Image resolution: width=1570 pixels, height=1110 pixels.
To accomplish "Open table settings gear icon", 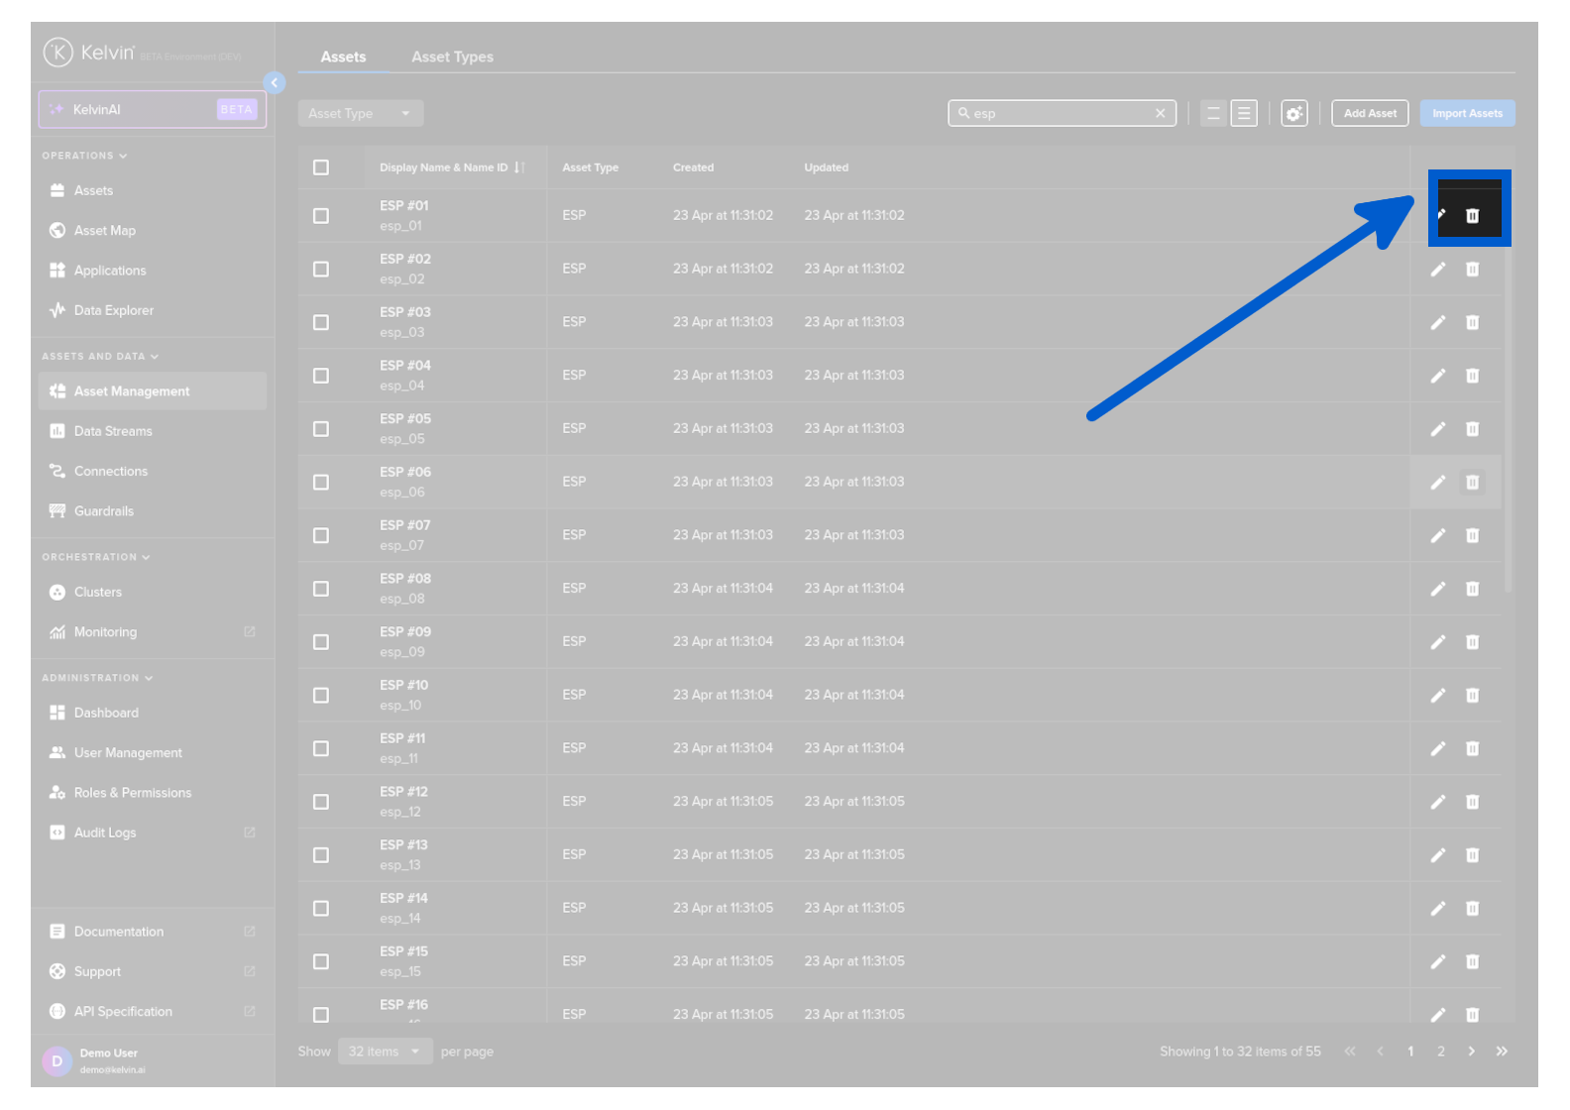I will [1293, 114].
